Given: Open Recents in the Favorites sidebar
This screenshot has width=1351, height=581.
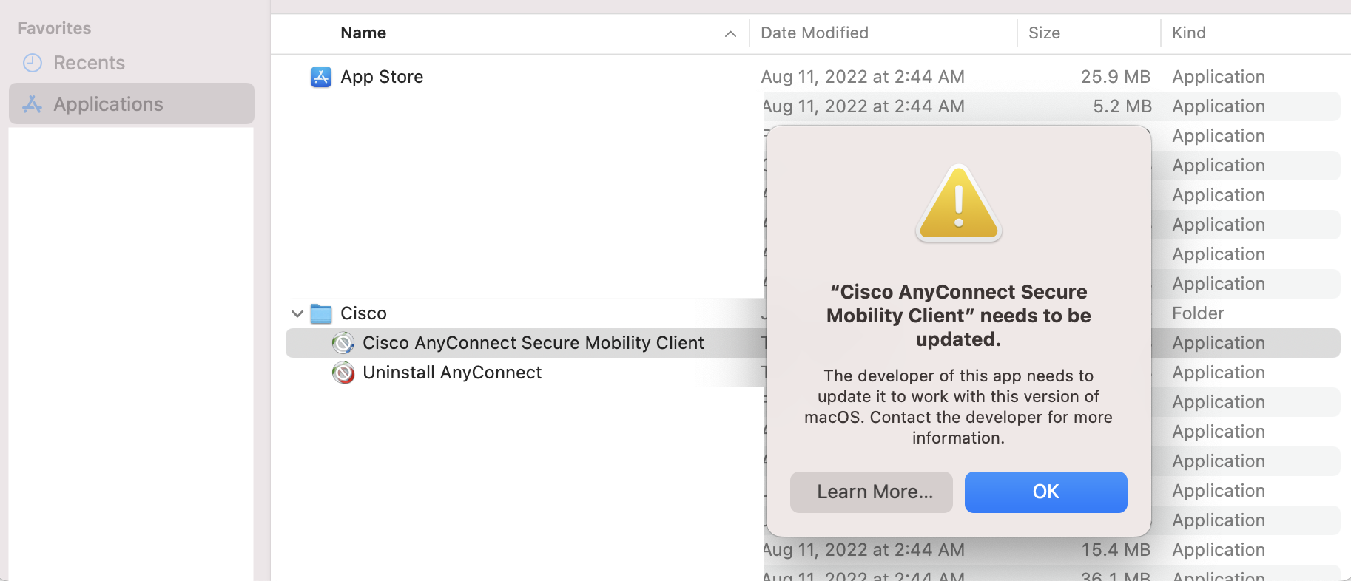Looking at the screenshot, I should coord(89,63).
